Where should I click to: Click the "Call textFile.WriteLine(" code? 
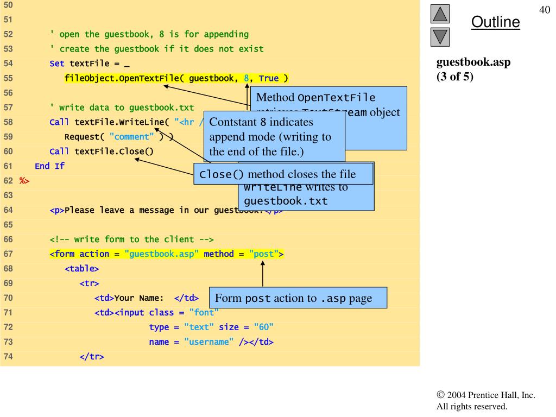109,122
